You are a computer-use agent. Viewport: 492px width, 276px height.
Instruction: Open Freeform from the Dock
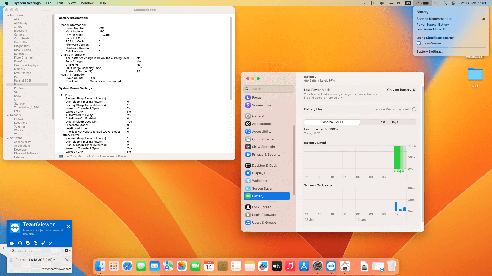tap(263, 266)
